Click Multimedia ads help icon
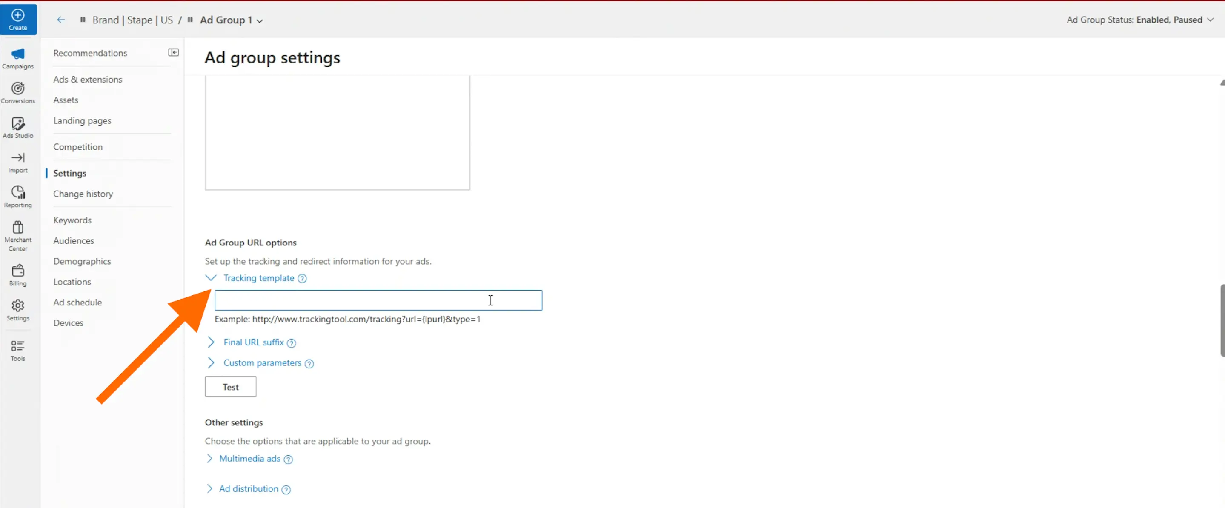The image size is (1225, 508). (288, 459)
